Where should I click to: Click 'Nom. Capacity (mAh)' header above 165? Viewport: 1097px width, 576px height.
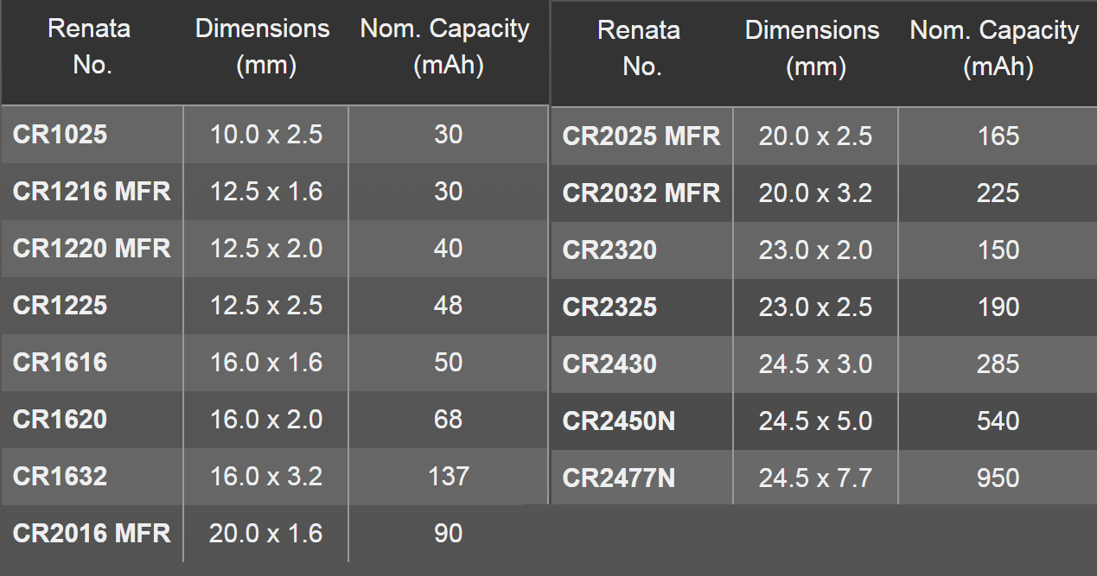tap(995, 48)
